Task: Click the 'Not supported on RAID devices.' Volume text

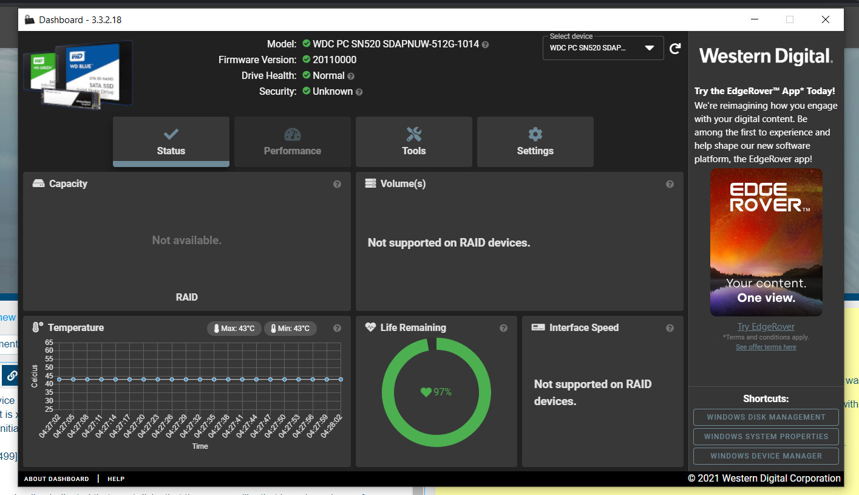Action: (449, 243)
